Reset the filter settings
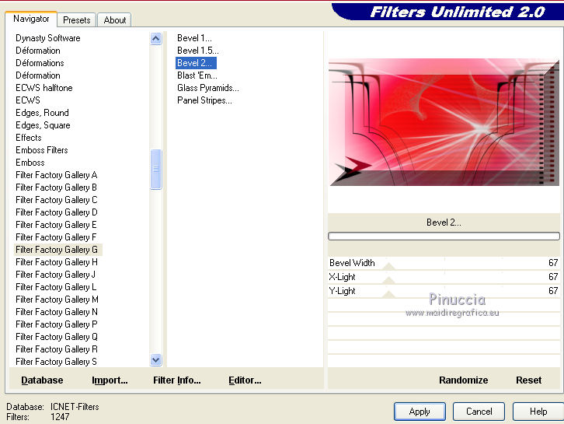Image resolution: width=564 pixels, height=424 pixels. pyautogui.click(x=528, y=380)
